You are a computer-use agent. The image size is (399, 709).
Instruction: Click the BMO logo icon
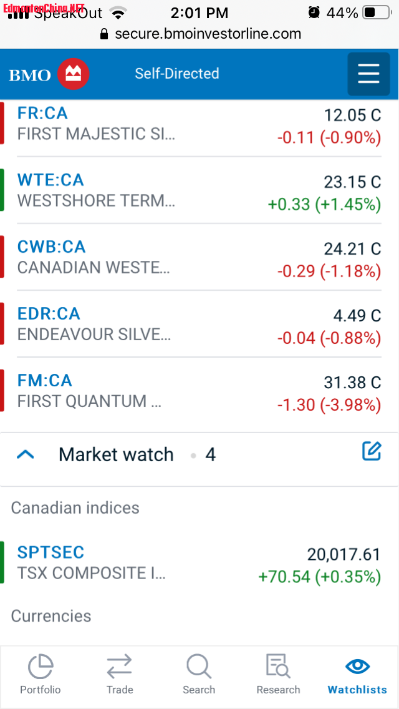pyautogui.click(x=74, y=74)
